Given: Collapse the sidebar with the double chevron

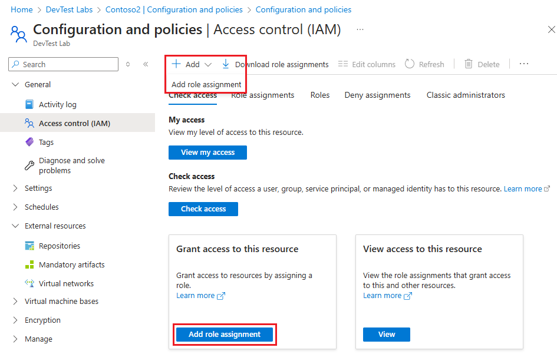Looking at the screenshot, I should click(146, 64).
